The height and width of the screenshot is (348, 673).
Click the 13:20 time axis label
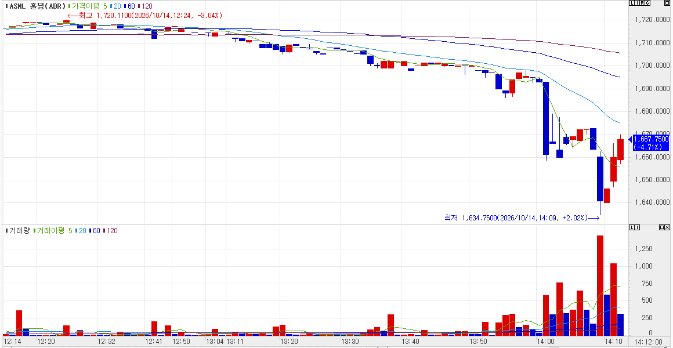coord(289,342)
